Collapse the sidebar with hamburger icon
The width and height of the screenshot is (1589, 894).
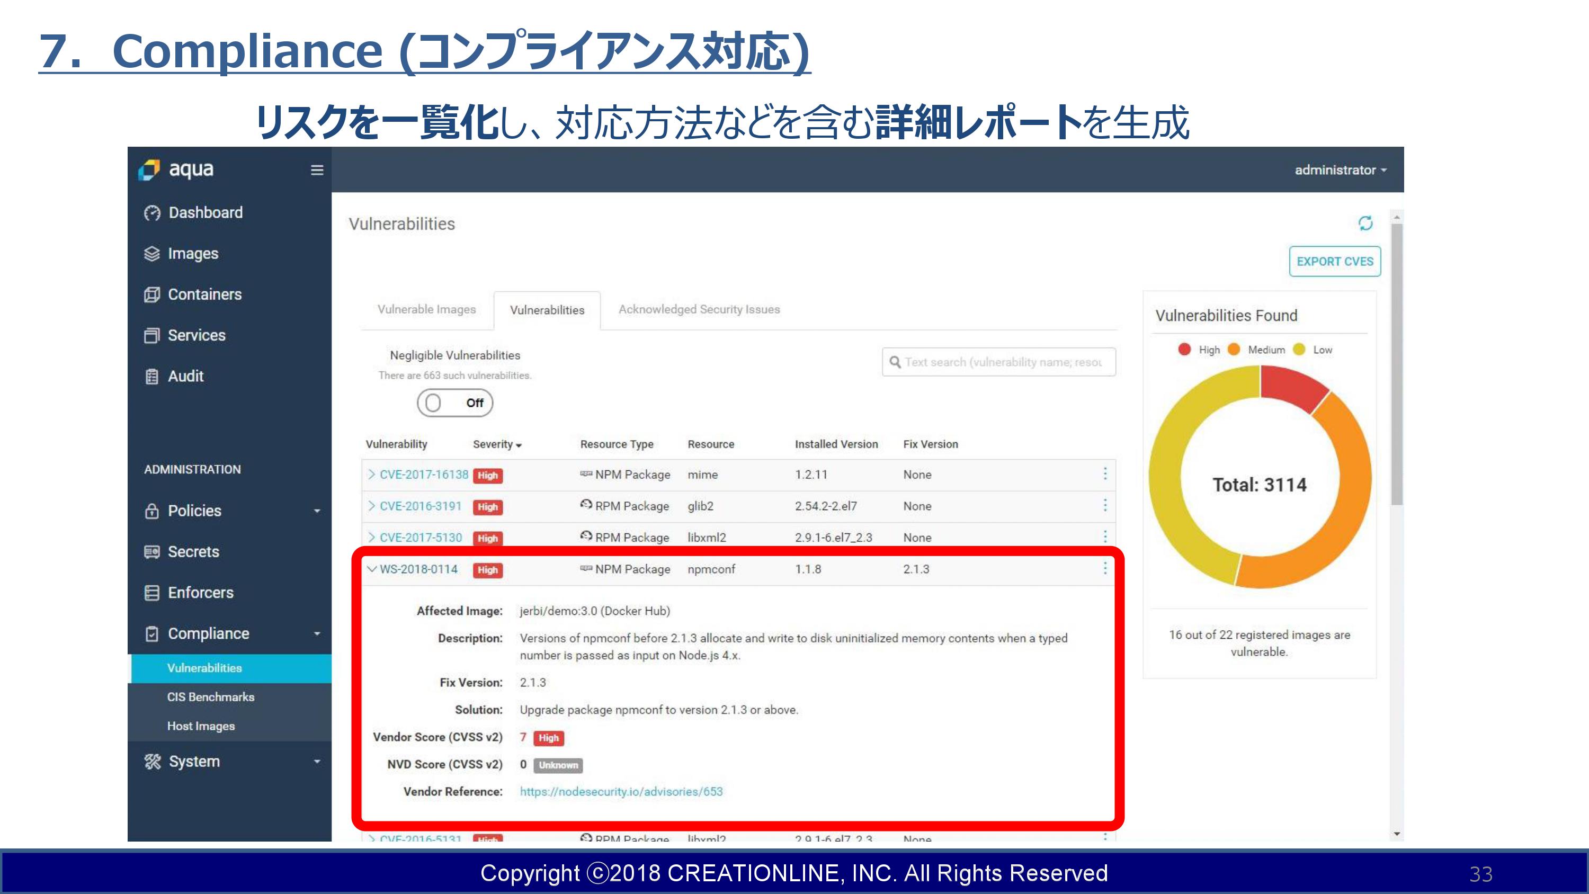tap(317, 169)
